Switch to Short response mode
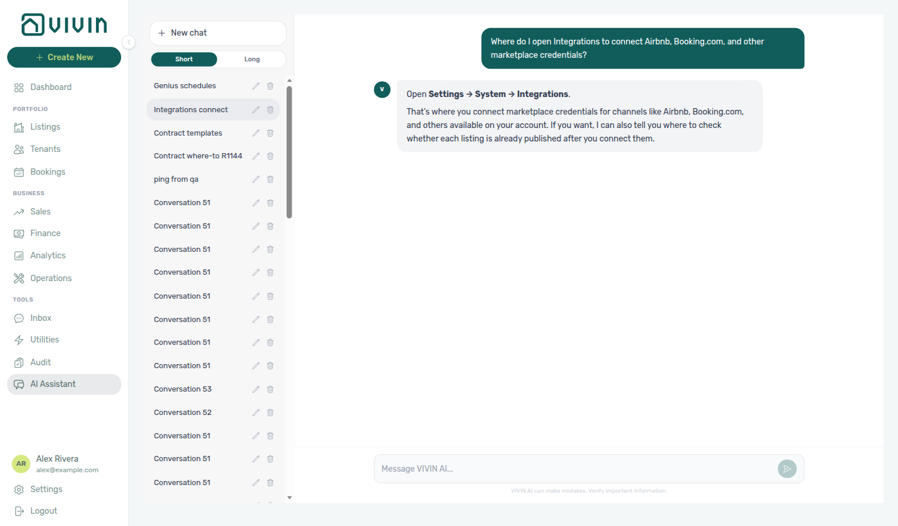898x526 pixels. pyautogui.click(x=184, y=59)
